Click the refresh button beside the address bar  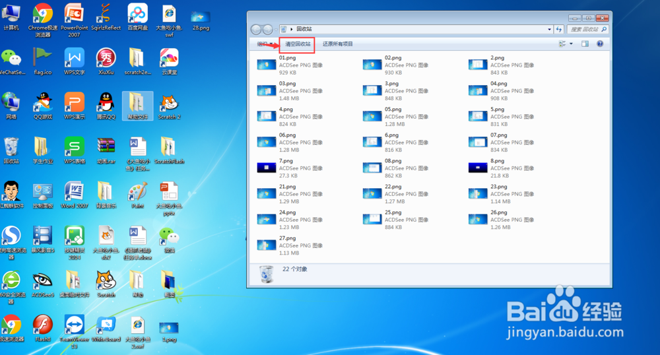[x=559, y=29]
